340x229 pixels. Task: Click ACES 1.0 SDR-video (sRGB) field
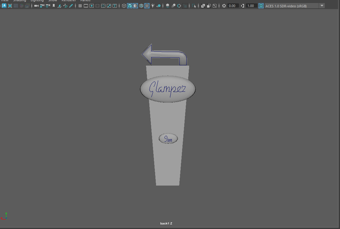tap(292, 6)
